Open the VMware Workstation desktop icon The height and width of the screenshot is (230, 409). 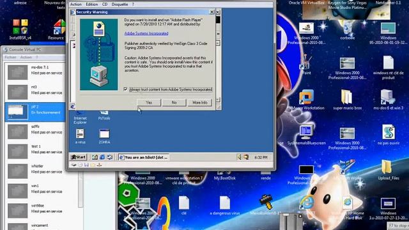[307, 100]
